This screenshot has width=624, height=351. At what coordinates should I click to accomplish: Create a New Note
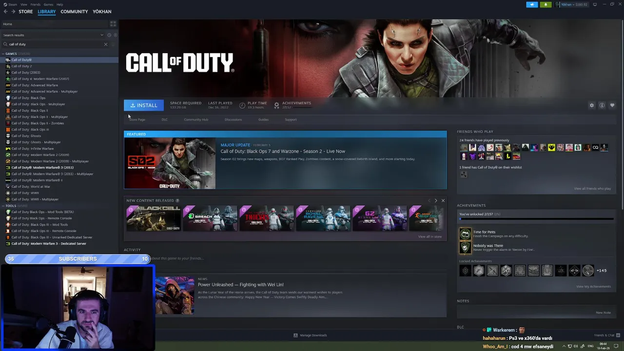603,312
